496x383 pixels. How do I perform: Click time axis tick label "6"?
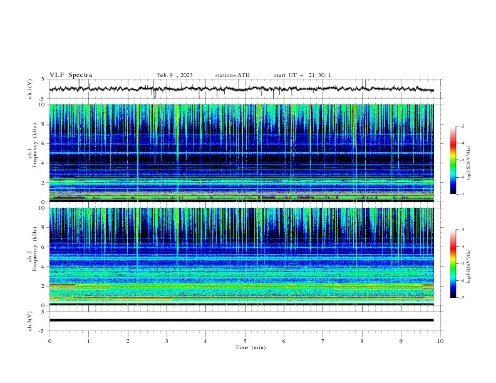coord(284,341)
